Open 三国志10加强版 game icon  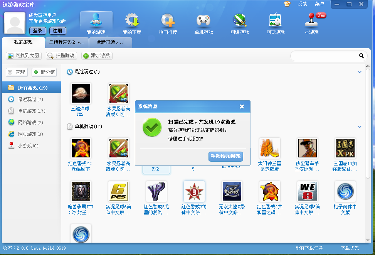point(345,148)
